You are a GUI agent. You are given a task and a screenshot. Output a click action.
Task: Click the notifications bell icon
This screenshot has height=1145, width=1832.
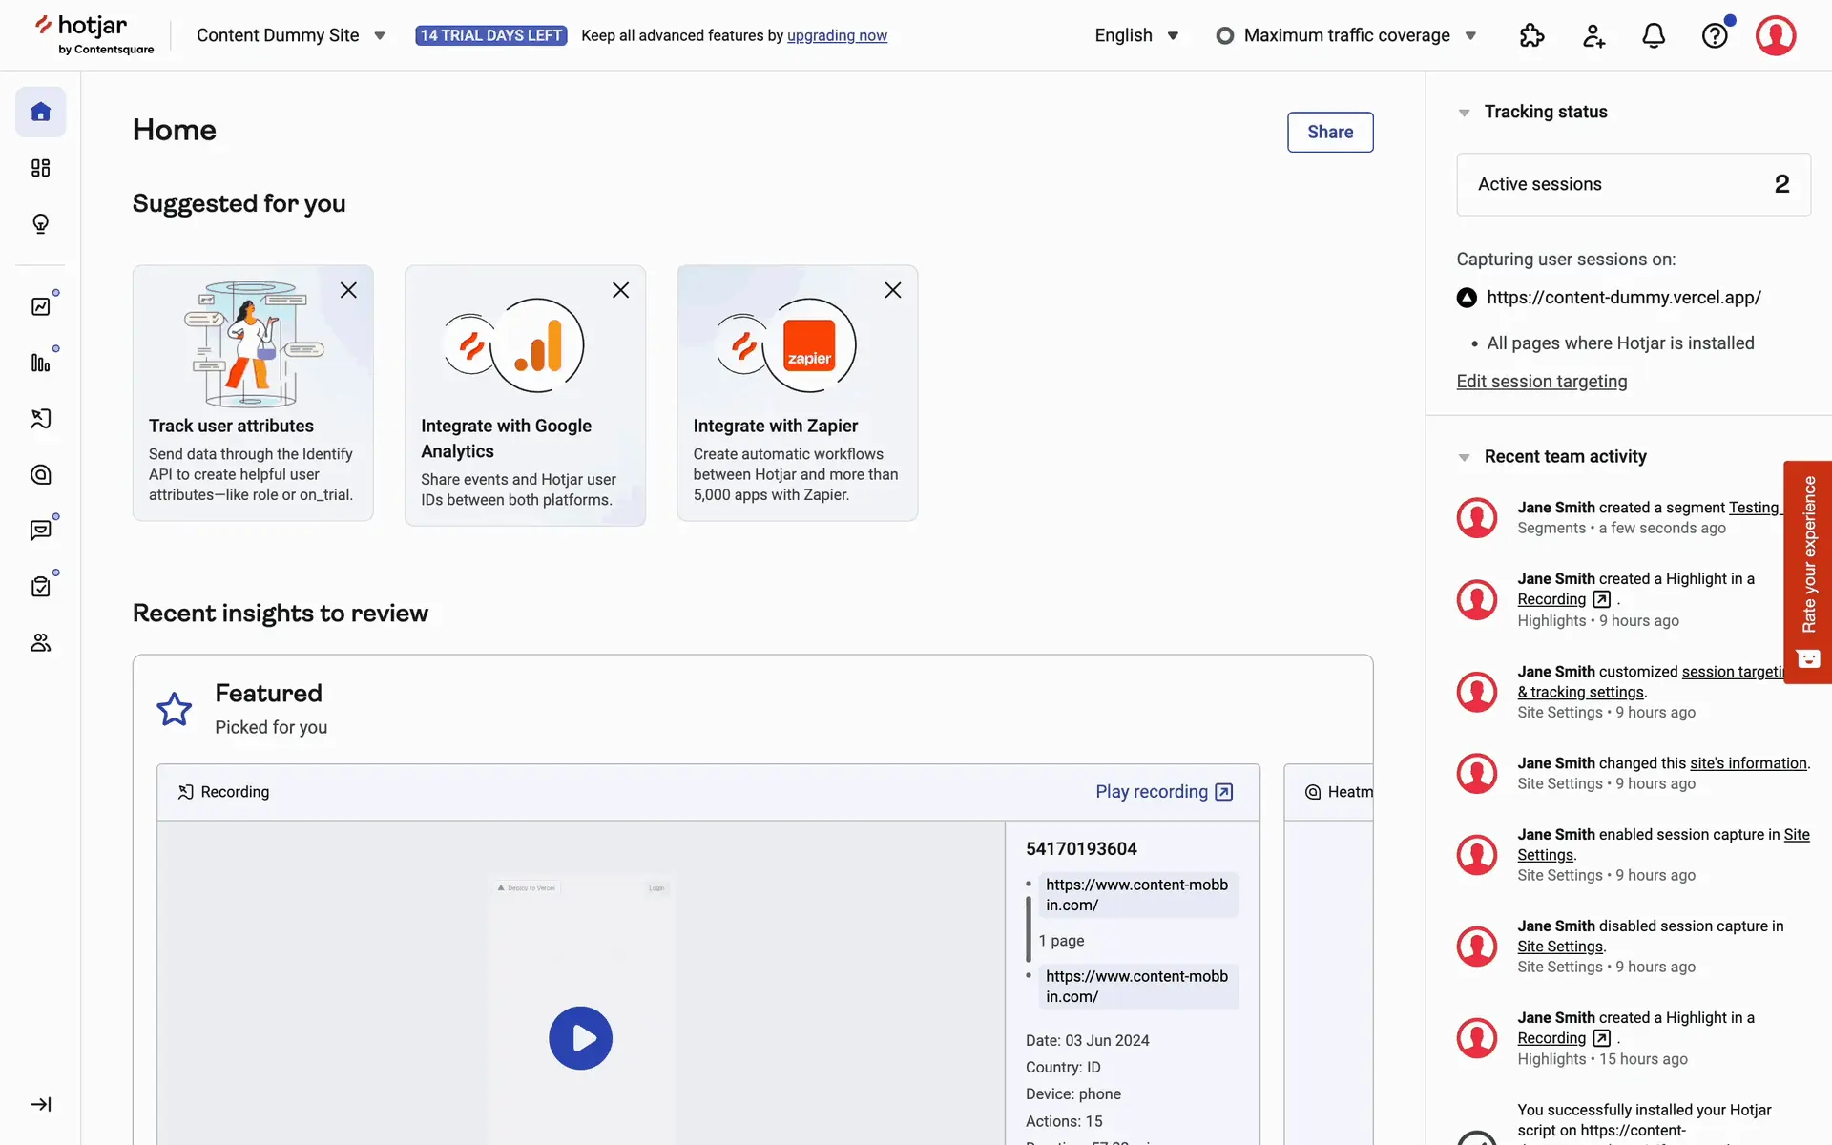point(1654,36)
